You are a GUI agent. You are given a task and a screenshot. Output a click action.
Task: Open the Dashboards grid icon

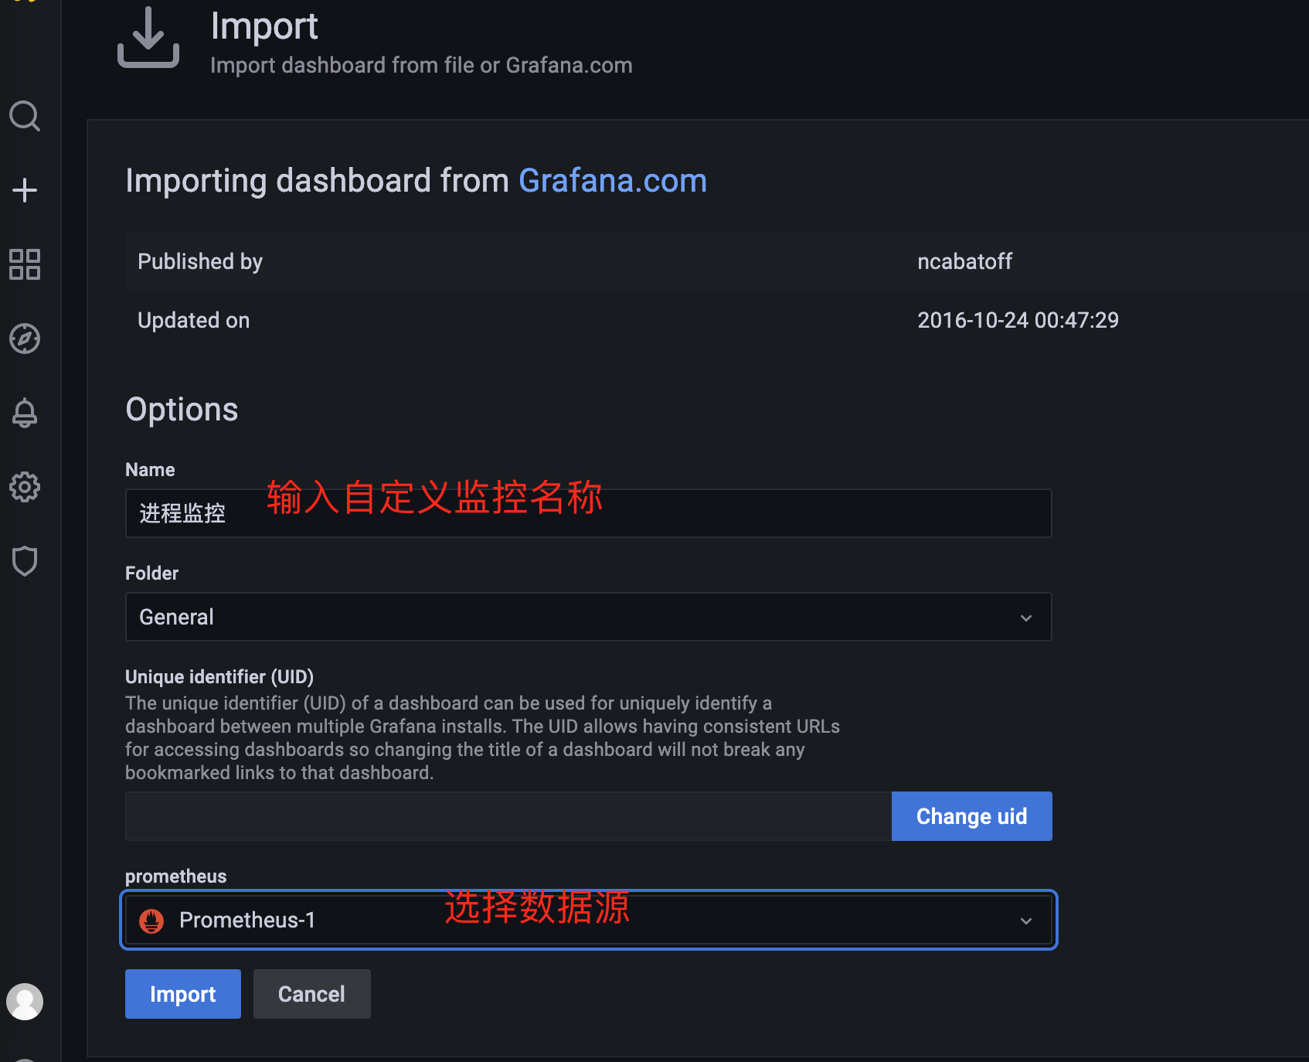tap(25, 264)
